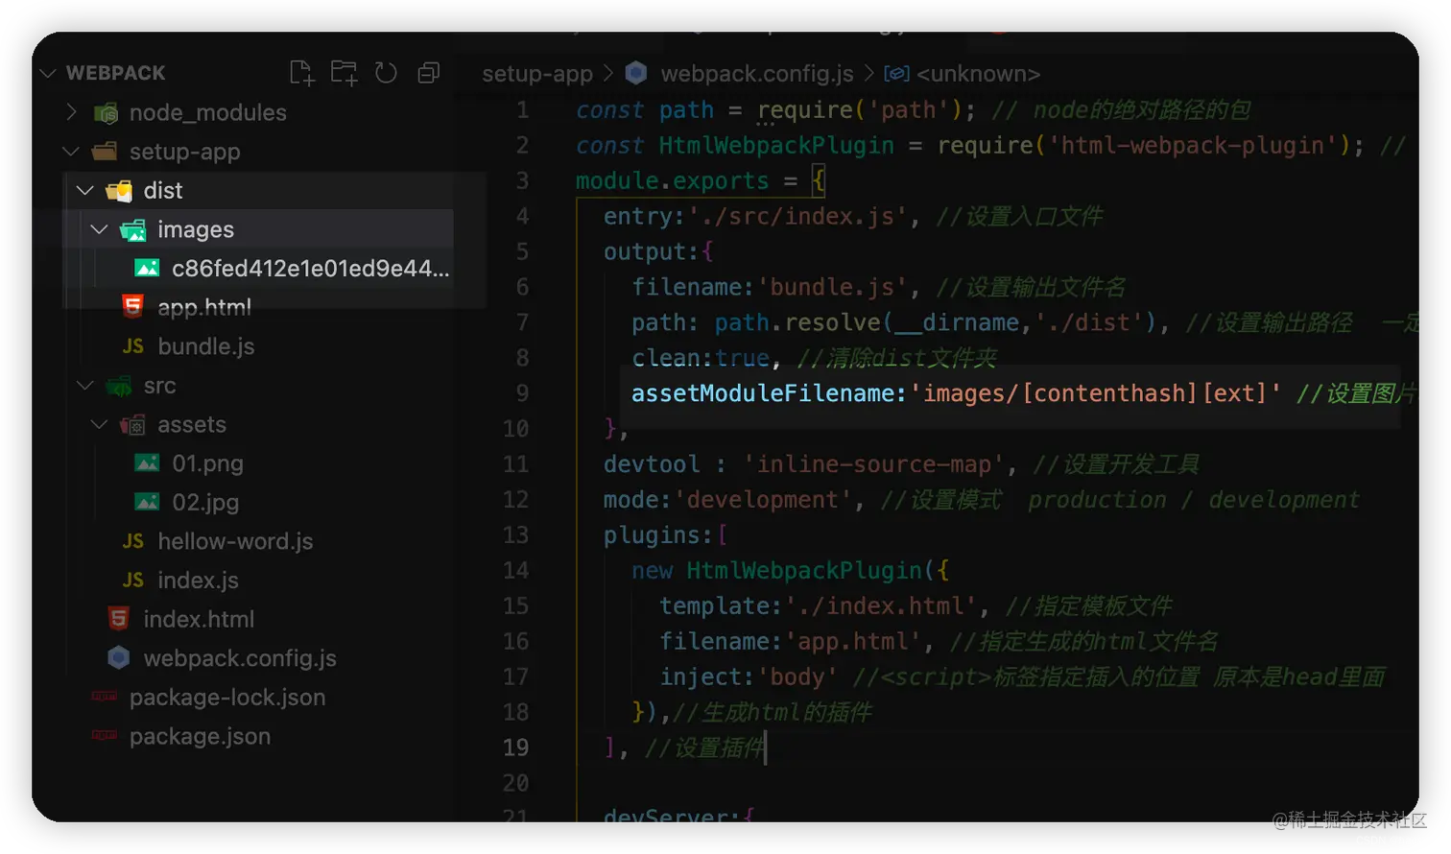The width and height of the screenshot is (1451, 854).
Task: Select the setup-app folder name
Action: click(x=185, y=152)
